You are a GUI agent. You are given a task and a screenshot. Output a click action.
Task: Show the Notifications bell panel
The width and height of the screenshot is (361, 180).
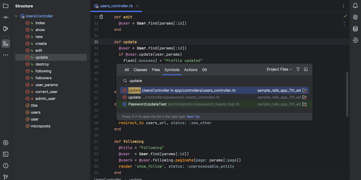[355, 6]
